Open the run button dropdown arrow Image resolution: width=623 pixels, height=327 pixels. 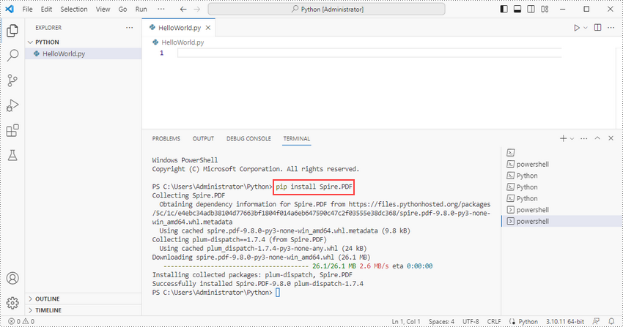pyautogui.click(x=586, y=28)
